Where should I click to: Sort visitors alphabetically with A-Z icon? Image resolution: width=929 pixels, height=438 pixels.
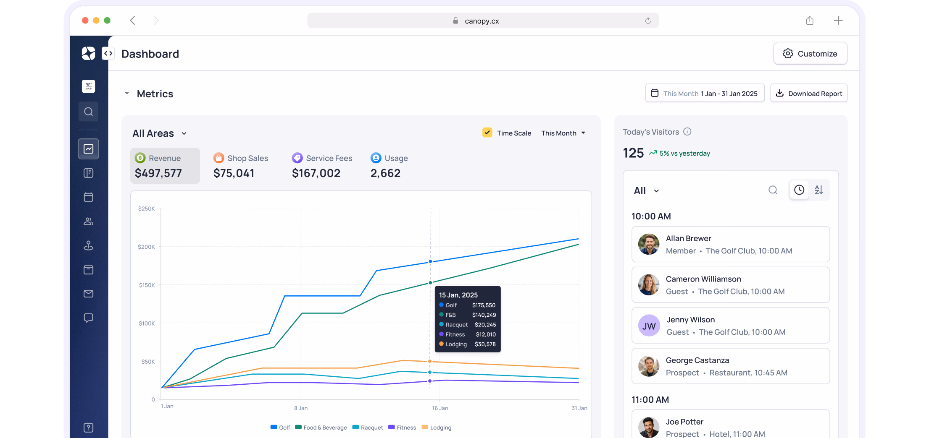coord(819,190)
